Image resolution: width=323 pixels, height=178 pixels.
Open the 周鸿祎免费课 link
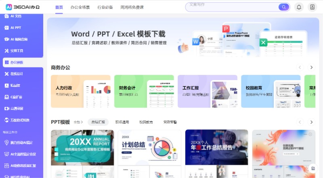click(x=132, y=7)
